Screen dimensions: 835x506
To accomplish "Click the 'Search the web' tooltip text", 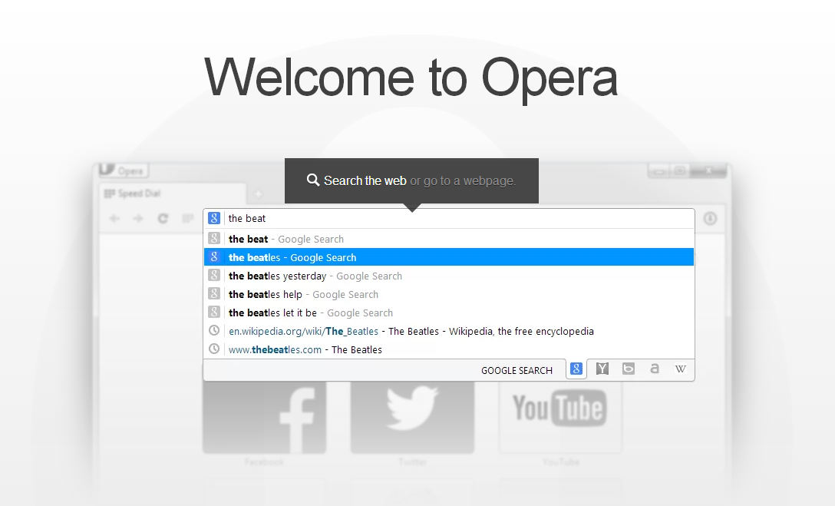I will tap(365, 180).
